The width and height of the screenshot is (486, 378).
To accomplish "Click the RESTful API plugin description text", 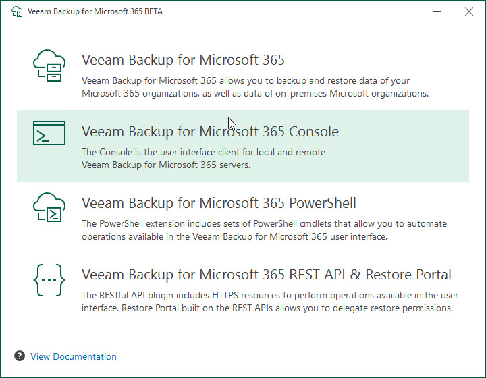I will [x=270, y=302].
